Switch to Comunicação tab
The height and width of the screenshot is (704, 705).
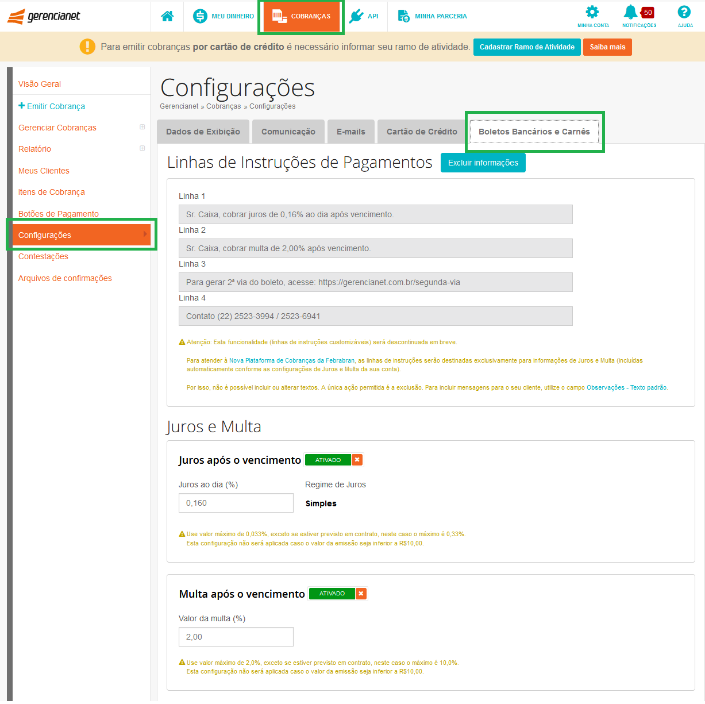click(288, 132)
